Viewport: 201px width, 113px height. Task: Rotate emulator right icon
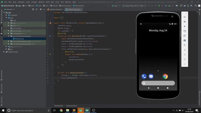point(185,36)
